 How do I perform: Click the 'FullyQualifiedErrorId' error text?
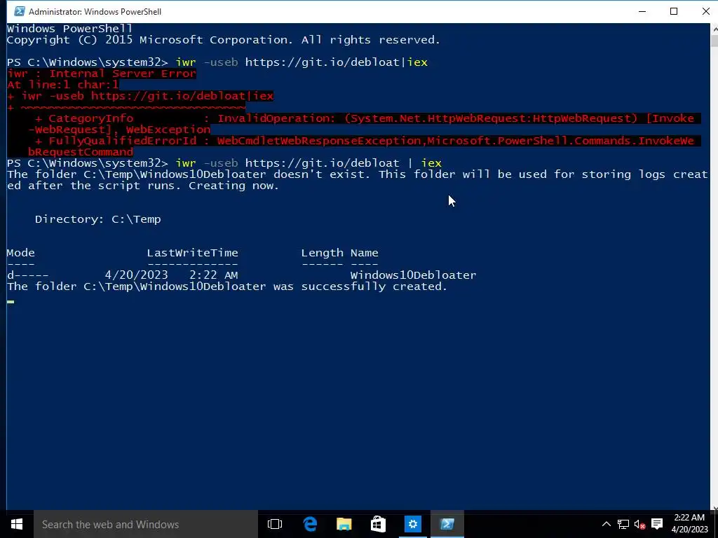click(122, 141)
